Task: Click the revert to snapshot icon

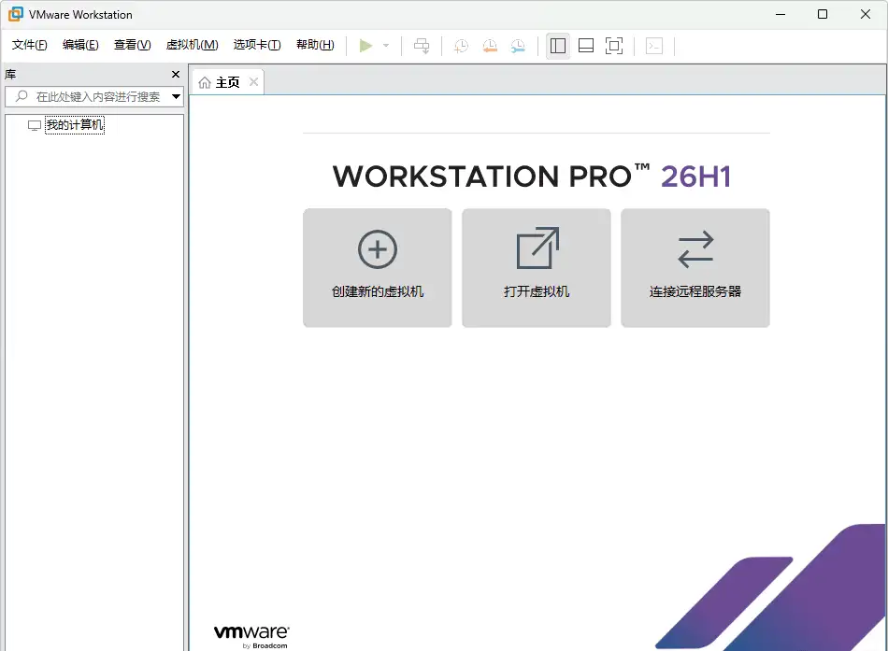Action: [x=490, y=46]
